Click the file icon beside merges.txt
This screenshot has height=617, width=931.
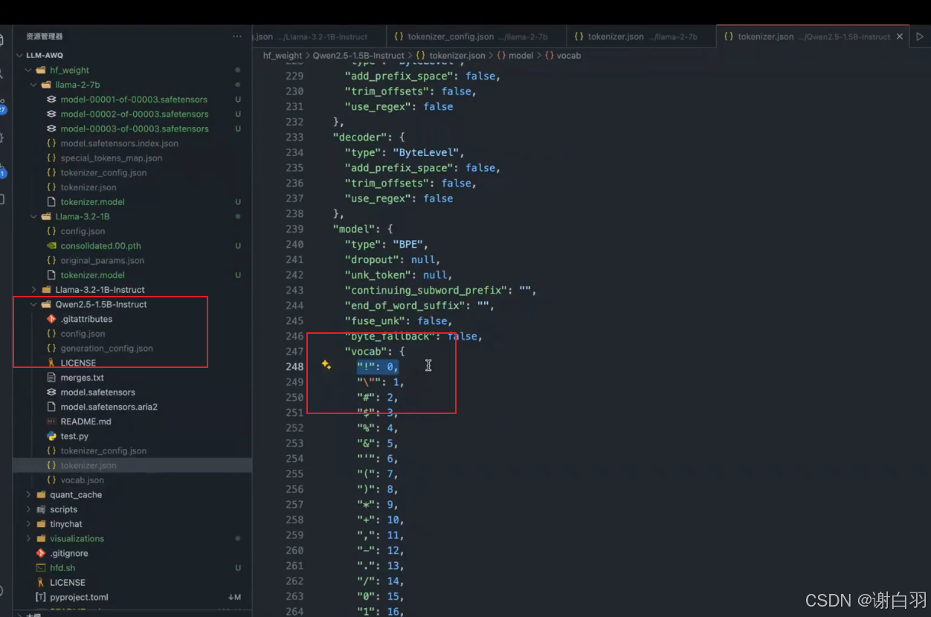tap(51, 378)
